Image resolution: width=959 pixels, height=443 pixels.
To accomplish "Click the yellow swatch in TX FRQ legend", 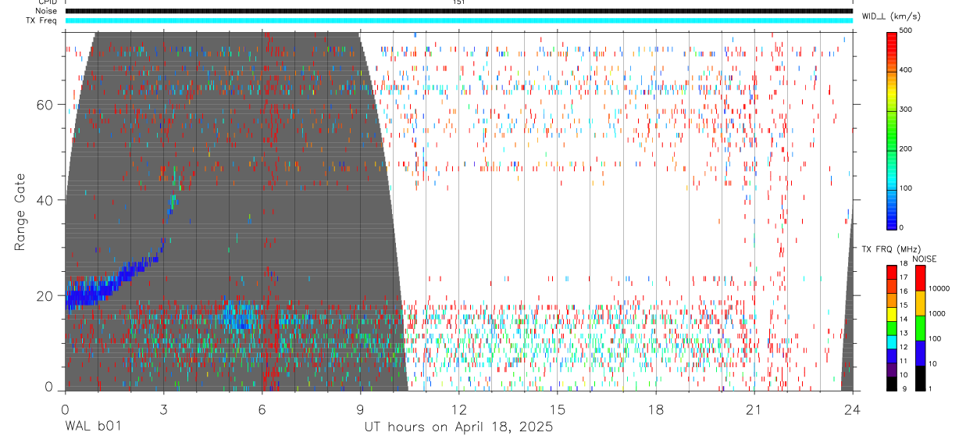I will tap(892, 314).
